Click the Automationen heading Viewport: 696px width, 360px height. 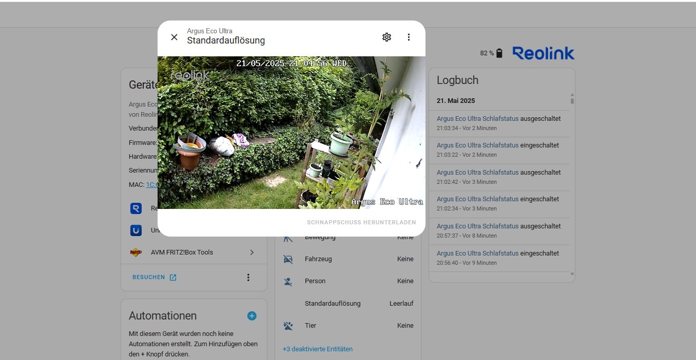163,316
